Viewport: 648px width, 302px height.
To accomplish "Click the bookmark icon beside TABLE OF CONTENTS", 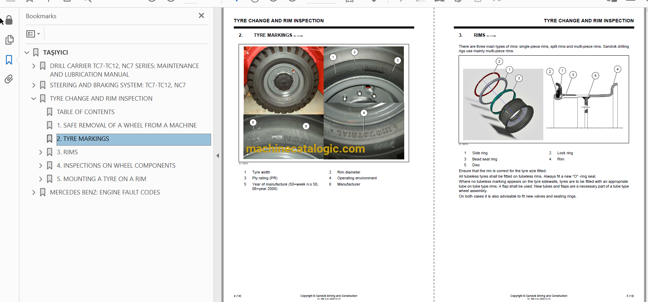I will pyautogui.click(x=50, y=112).
